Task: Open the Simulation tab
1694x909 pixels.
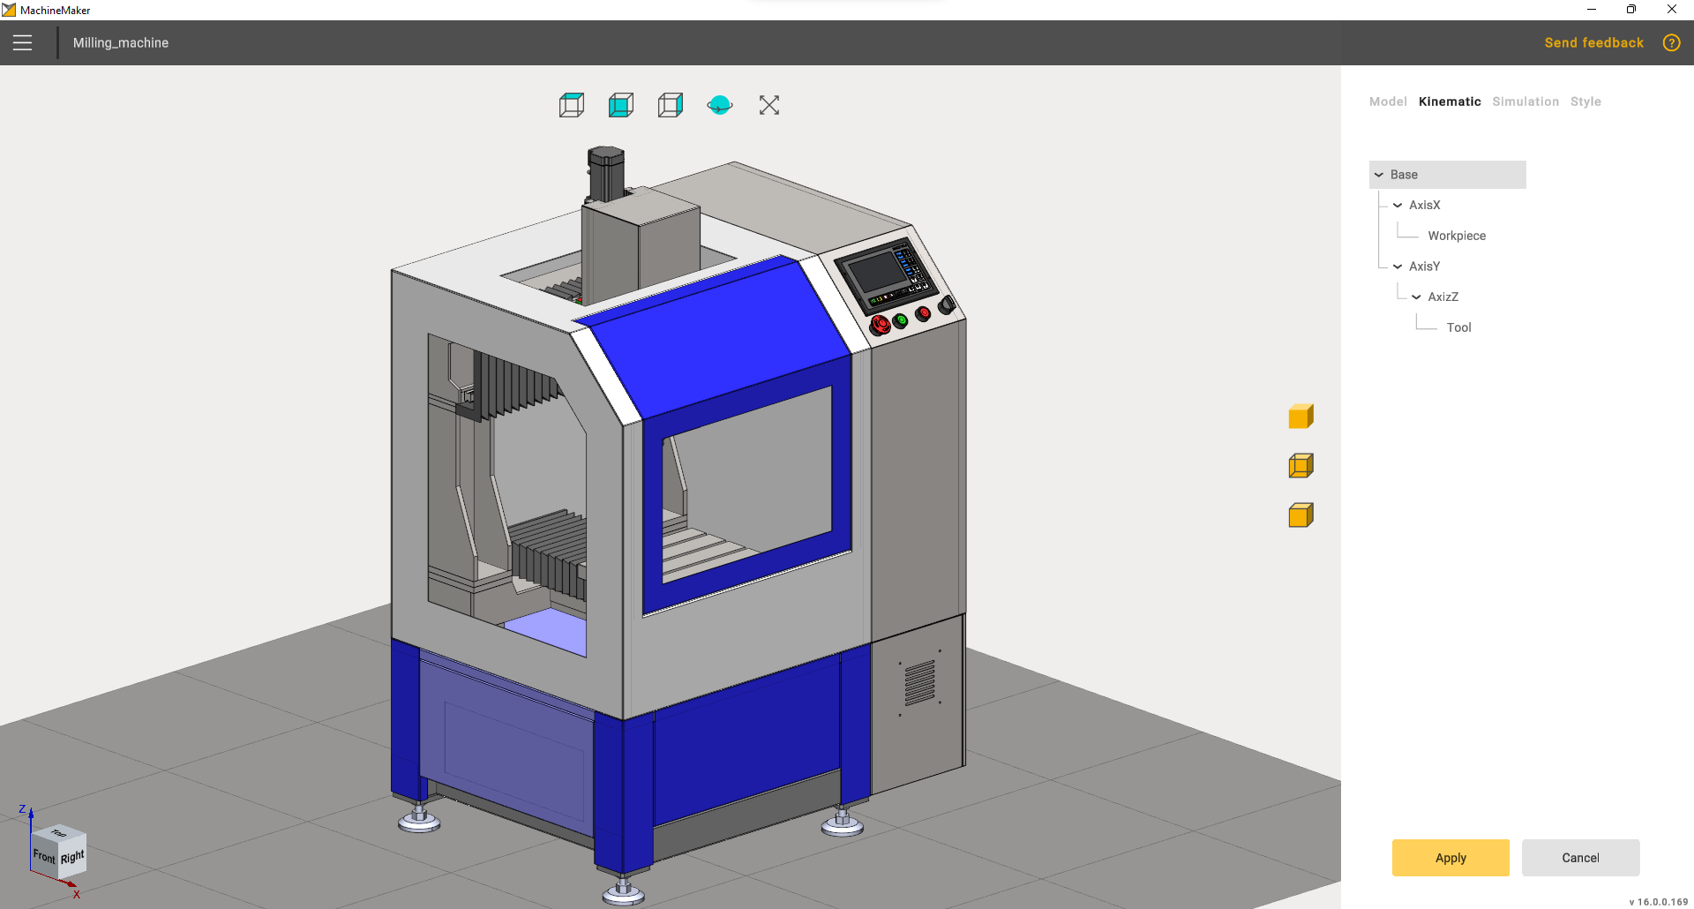Action: point(1525,101)
